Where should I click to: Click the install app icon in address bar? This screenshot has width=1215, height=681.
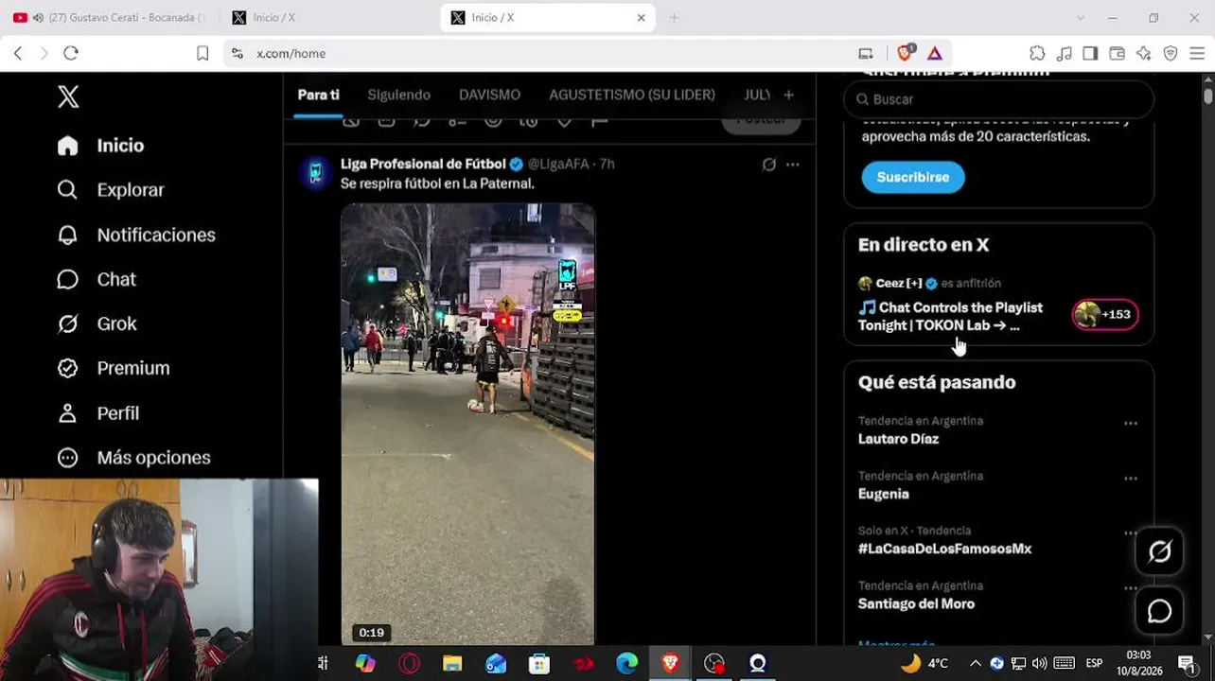pyautogui.click(x=866, y=54)
